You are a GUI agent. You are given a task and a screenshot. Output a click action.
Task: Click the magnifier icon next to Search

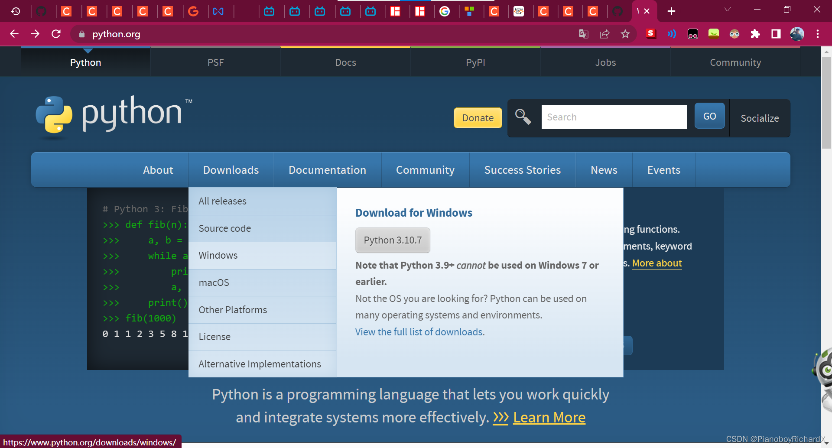[523, 117]
